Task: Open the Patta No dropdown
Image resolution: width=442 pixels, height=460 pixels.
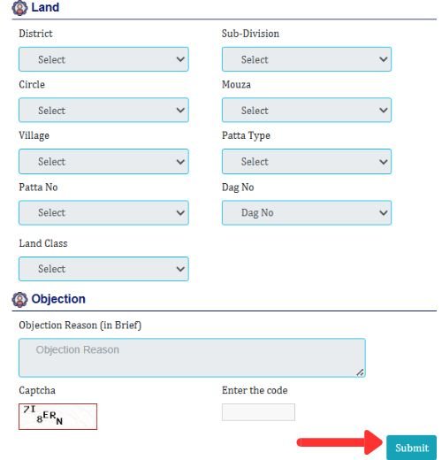Action: point(103,212)
